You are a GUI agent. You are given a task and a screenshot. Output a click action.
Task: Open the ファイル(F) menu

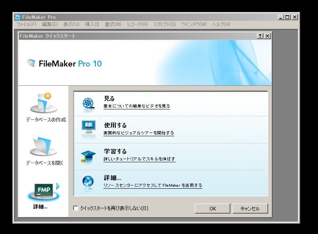tap(27, 24)
